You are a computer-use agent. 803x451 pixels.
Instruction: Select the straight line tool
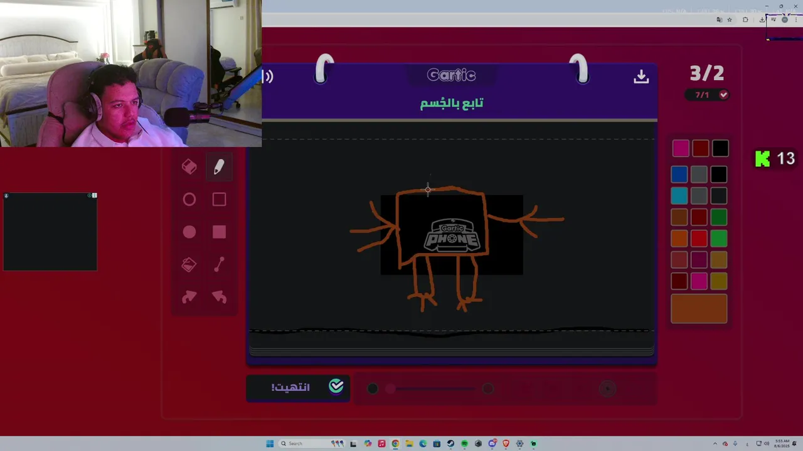click(x=219, y=265)
